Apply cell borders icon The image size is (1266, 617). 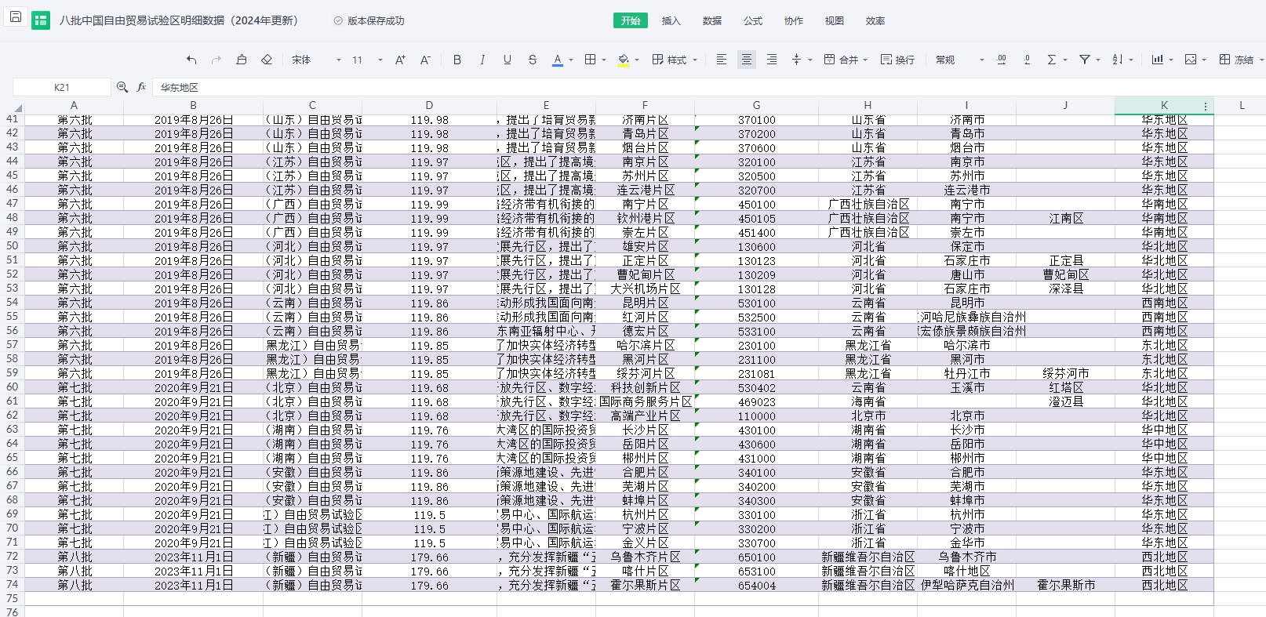pos(591,60)
